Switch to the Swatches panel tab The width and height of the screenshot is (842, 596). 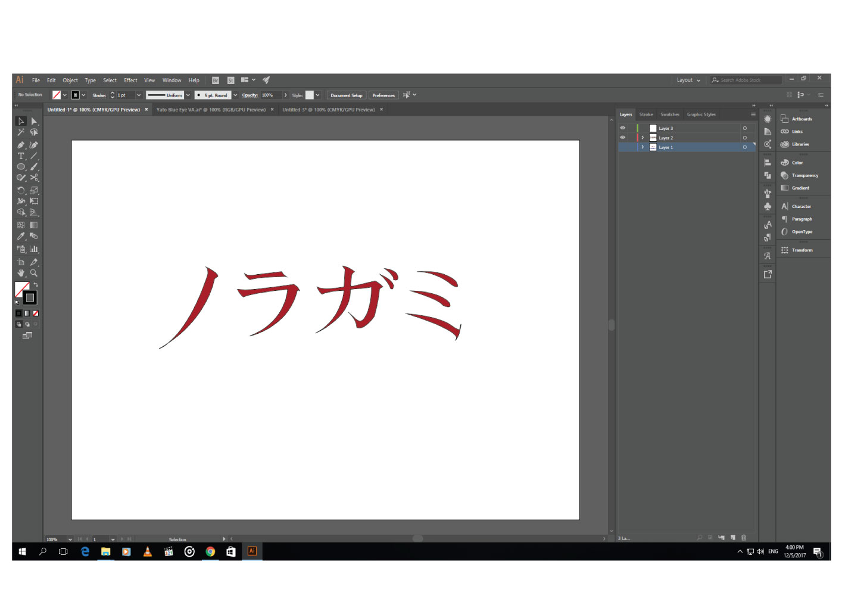(670, 114)
